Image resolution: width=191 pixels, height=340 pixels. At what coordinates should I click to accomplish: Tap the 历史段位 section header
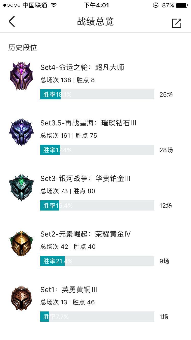pos(23,47)
